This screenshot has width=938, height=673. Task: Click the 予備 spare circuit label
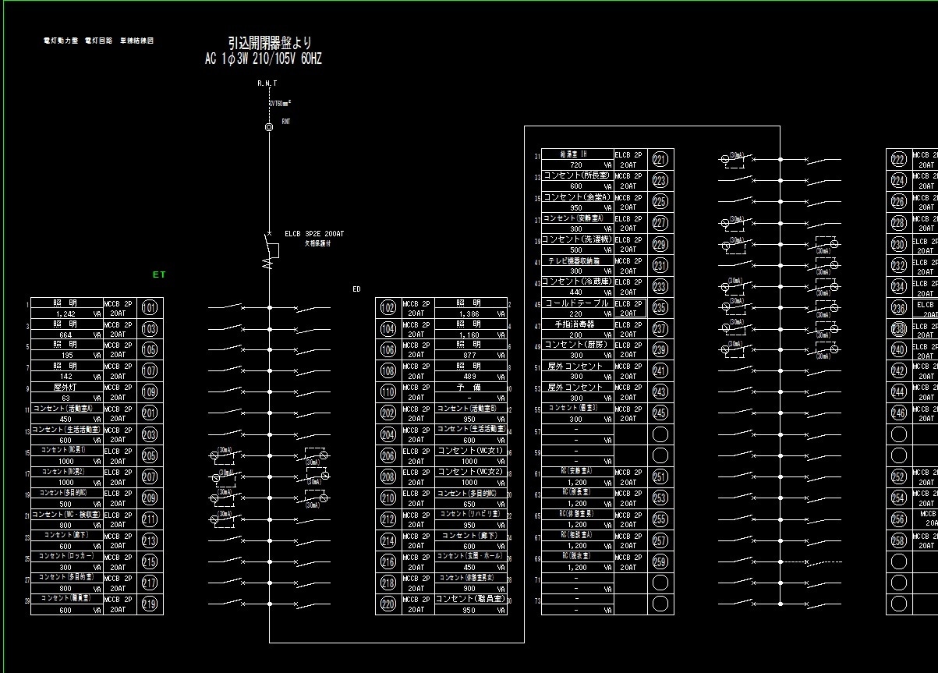[x=469, y=387]
